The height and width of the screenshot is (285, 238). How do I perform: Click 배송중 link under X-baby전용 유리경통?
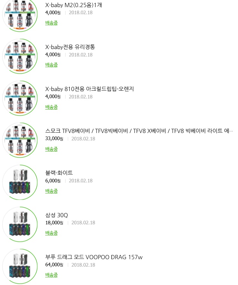(51, 65)
